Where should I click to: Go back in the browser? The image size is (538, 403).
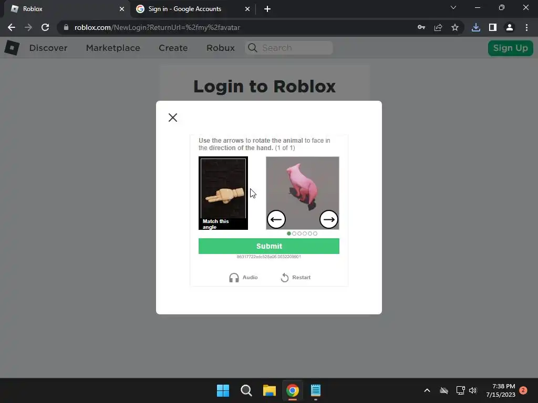[x=12, y=27]
